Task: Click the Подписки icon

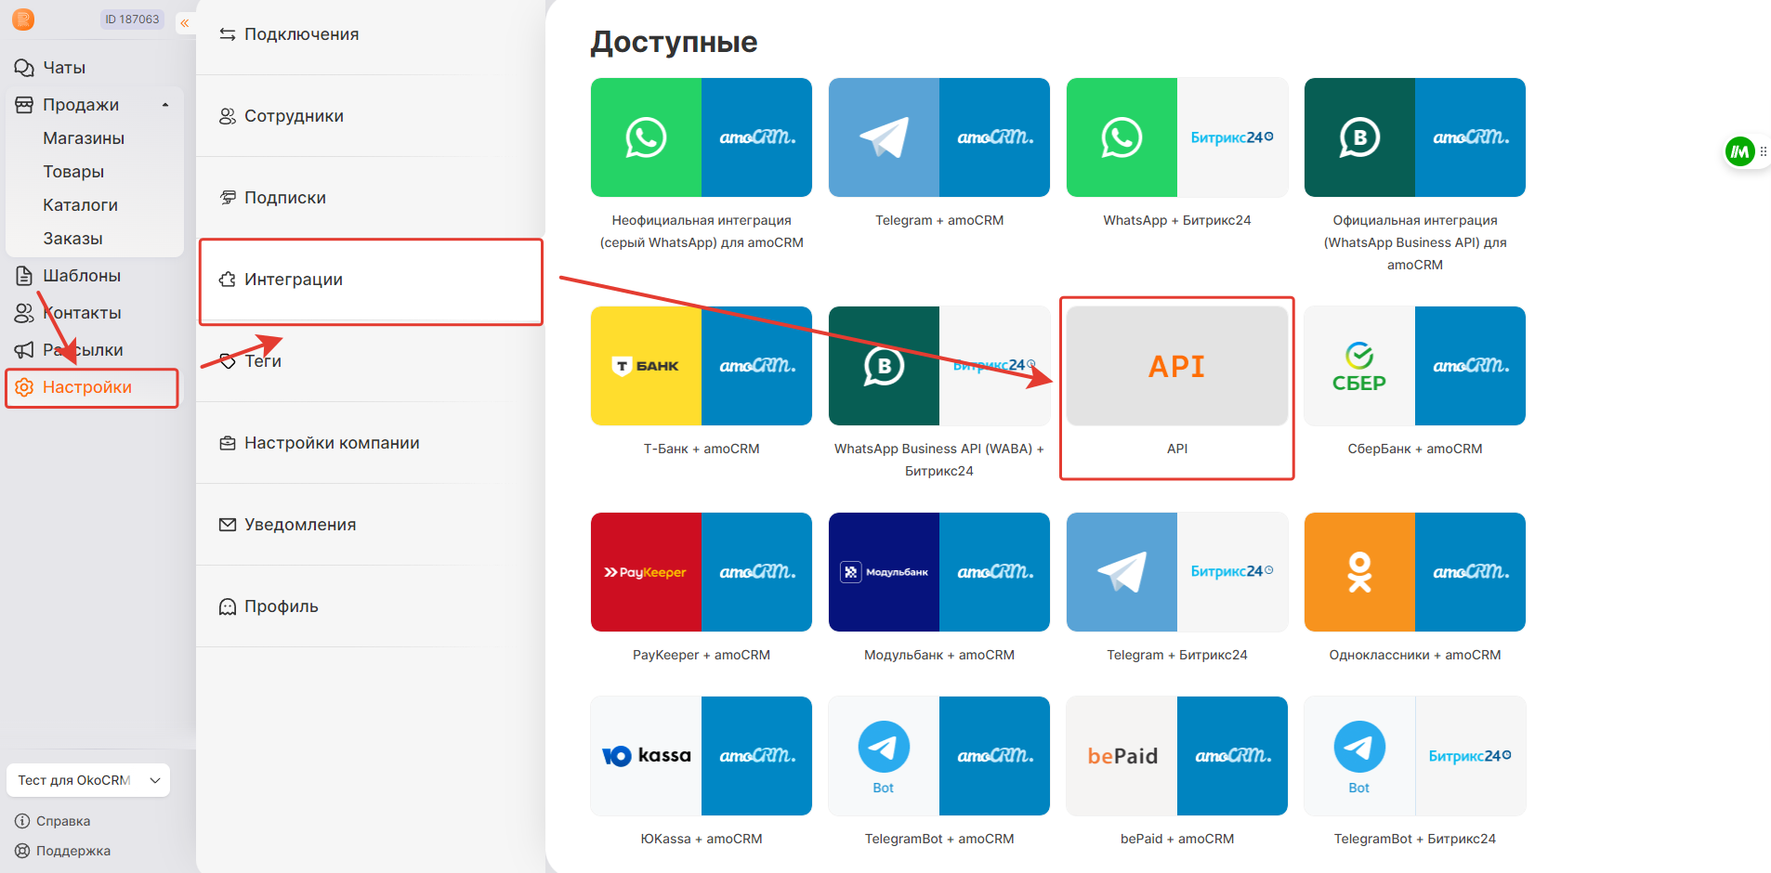Action: point(228,198)
